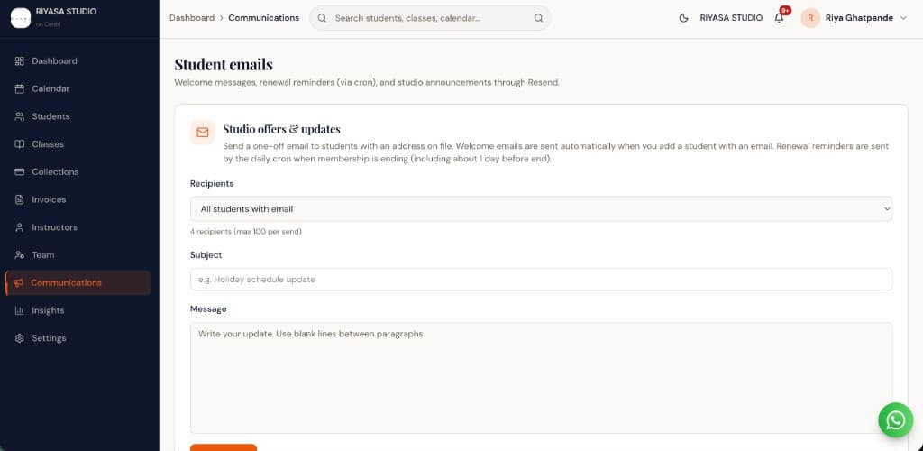Expand the Recipients dropdown
This screenshot has height=451, width=923.
541,209
